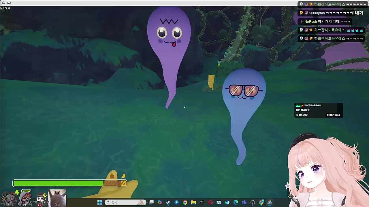The width and height of the screenshot is (369, 207).
Task: Click the green stamina bar
Action: pos(58,183)
